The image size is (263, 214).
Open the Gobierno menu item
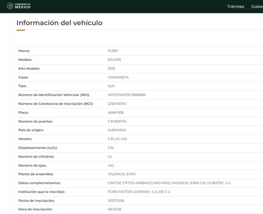coord(257,6)
